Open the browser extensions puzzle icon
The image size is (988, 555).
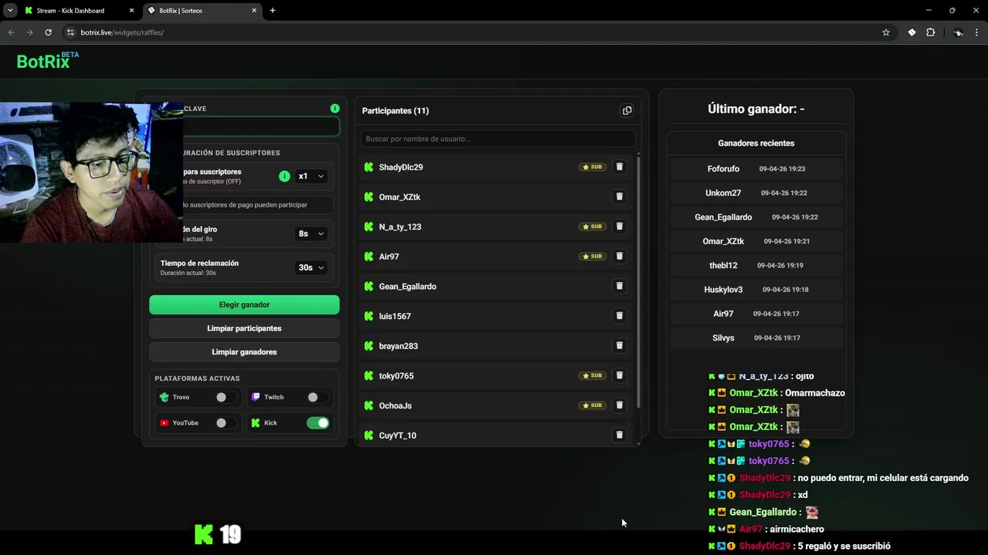point(930,32)
